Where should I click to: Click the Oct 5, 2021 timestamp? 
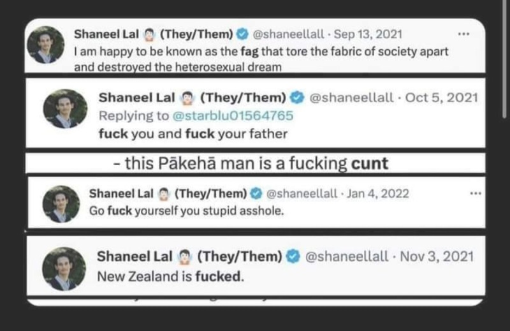(x=441, y=98)
